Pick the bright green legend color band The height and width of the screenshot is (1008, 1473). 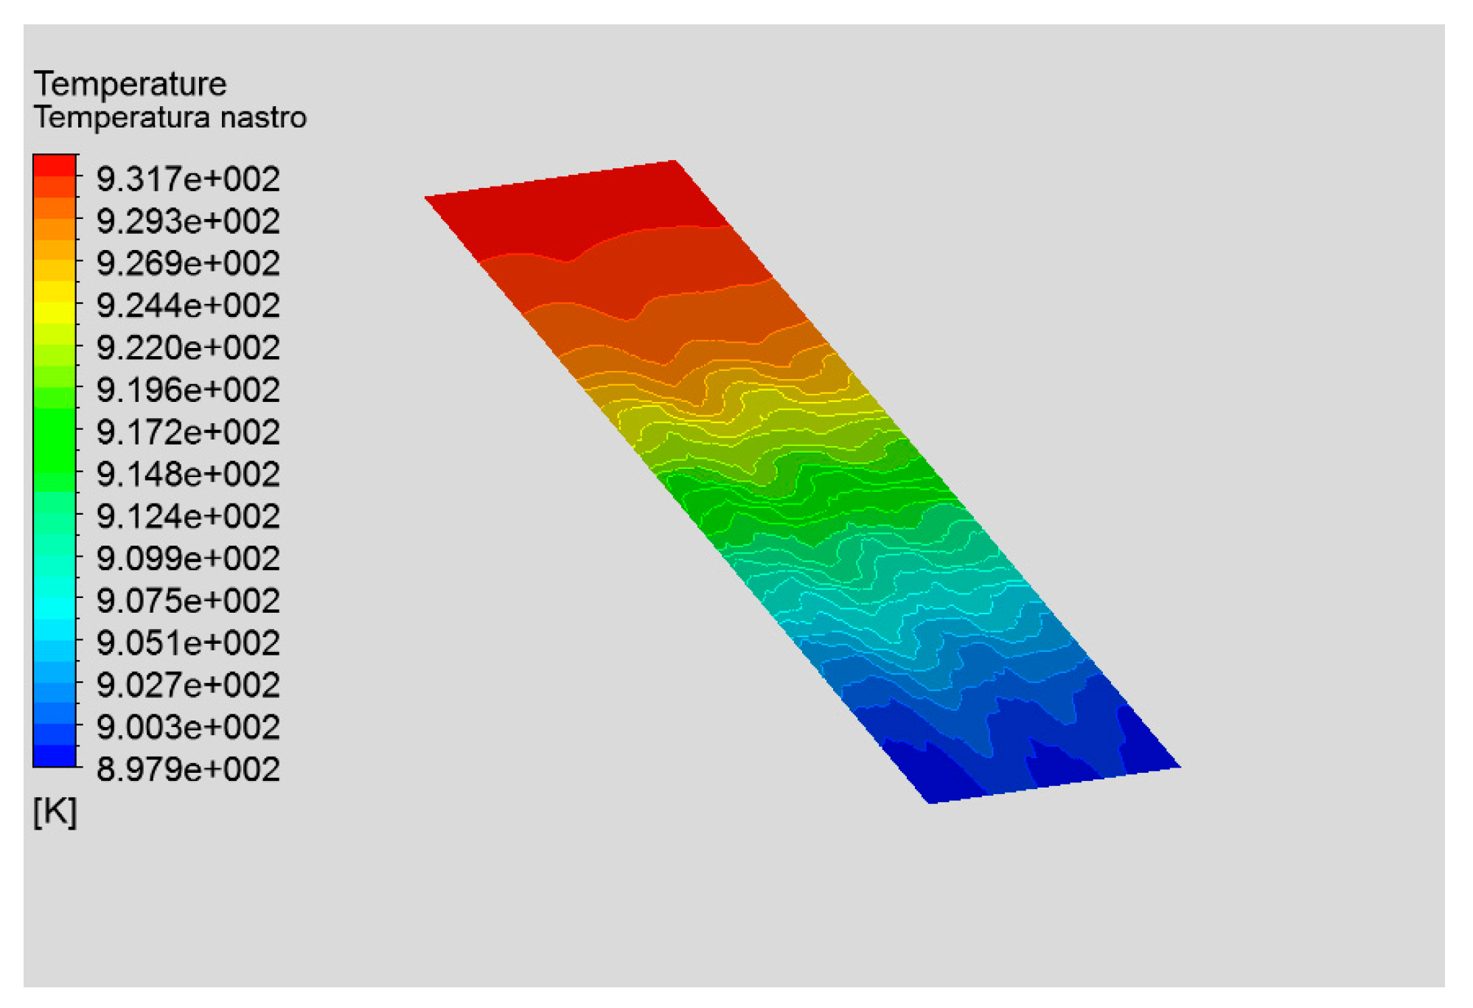(55, 439)
